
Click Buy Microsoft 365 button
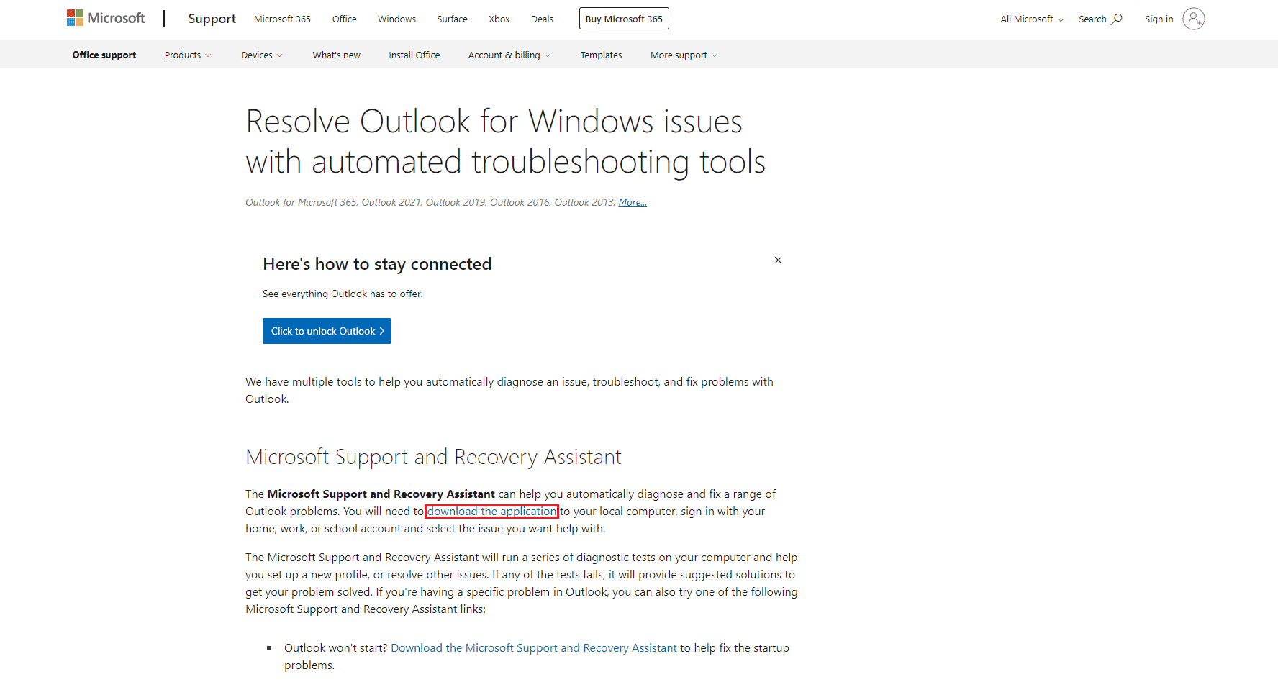click(x=624, y=19)
